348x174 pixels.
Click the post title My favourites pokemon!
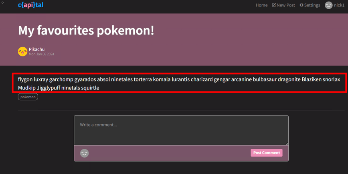86,30
